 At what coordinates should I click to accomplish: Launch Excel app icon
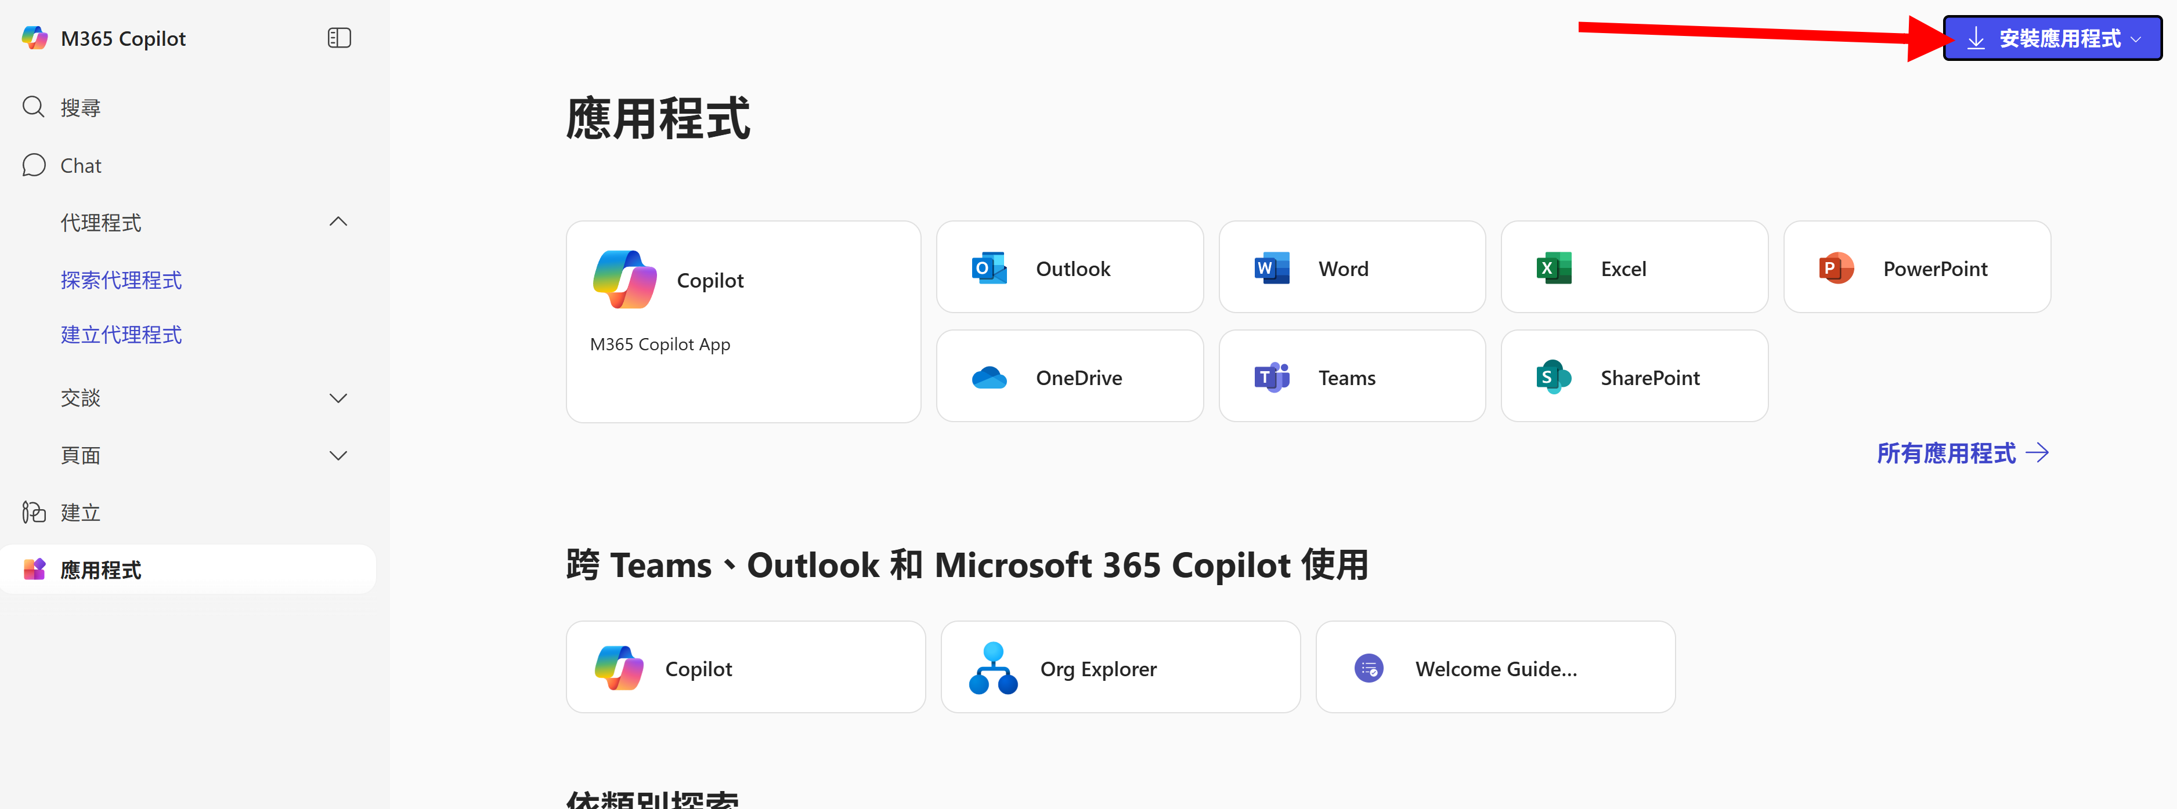1553,269
